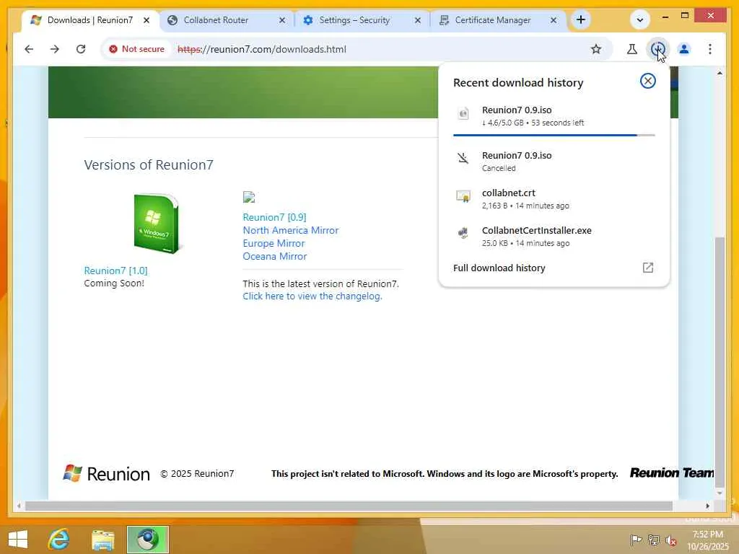This screenshot has width=739, height=554.
Task: Click the collabnet.crt certificate file icon
Action: click(463, 196)
